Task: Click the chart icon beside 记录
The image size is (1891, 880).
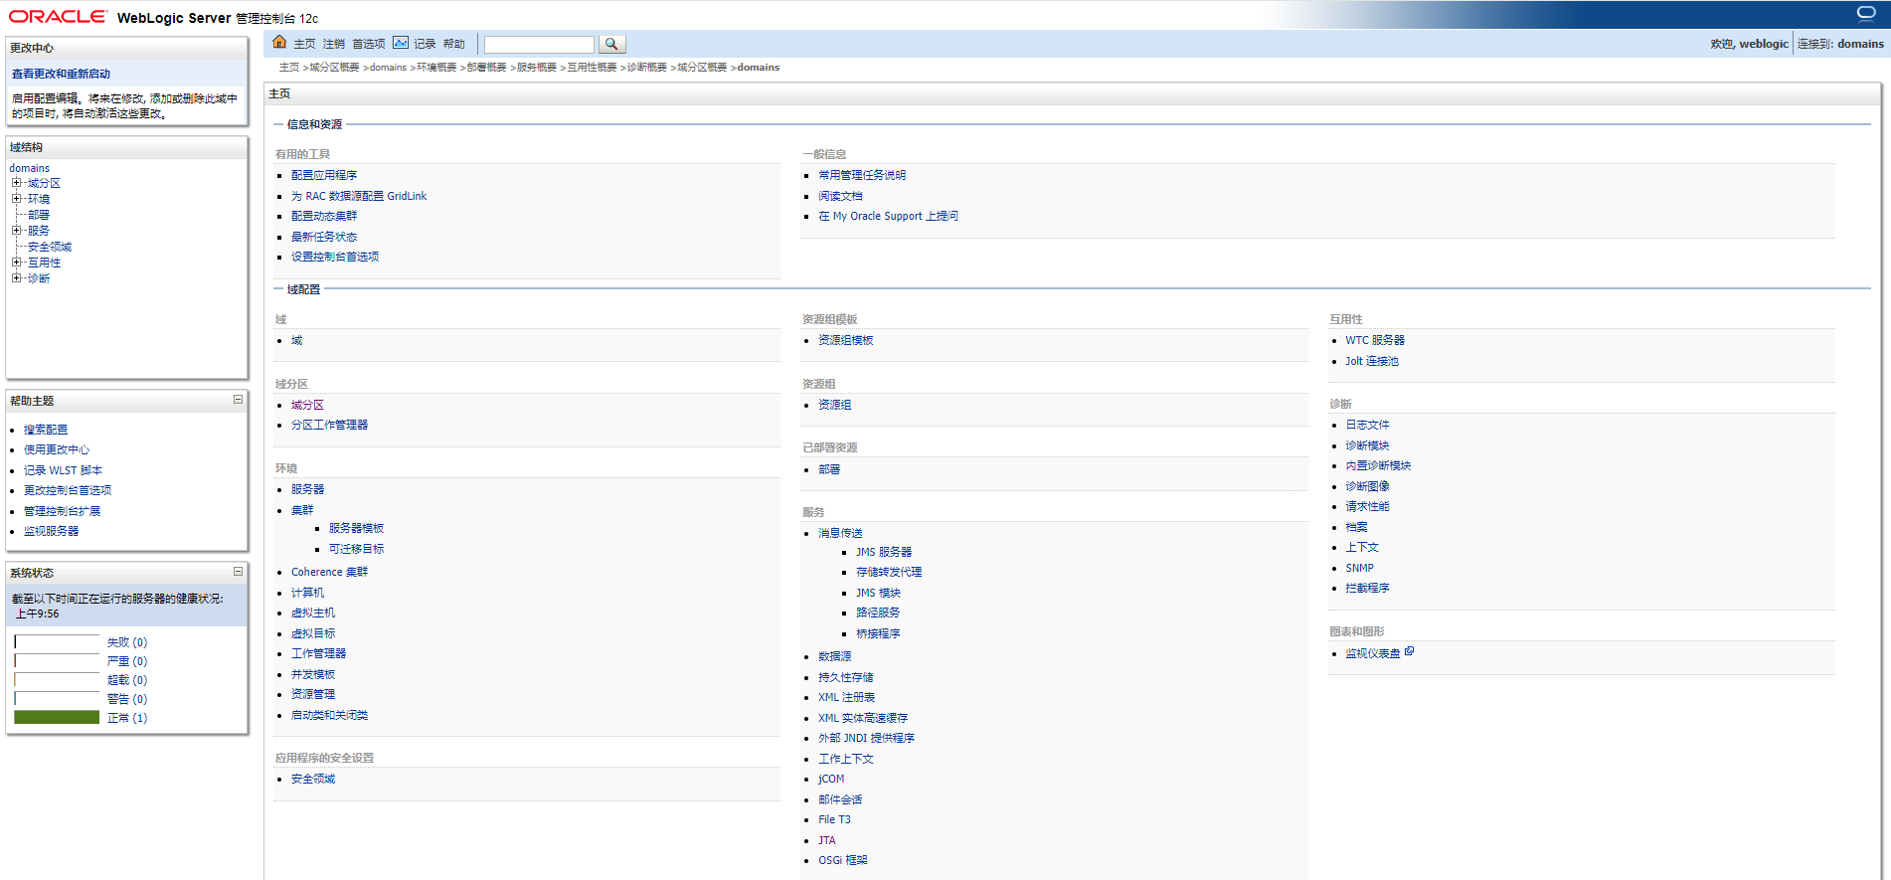Action: pyautogui.click(x=401, y=42)
